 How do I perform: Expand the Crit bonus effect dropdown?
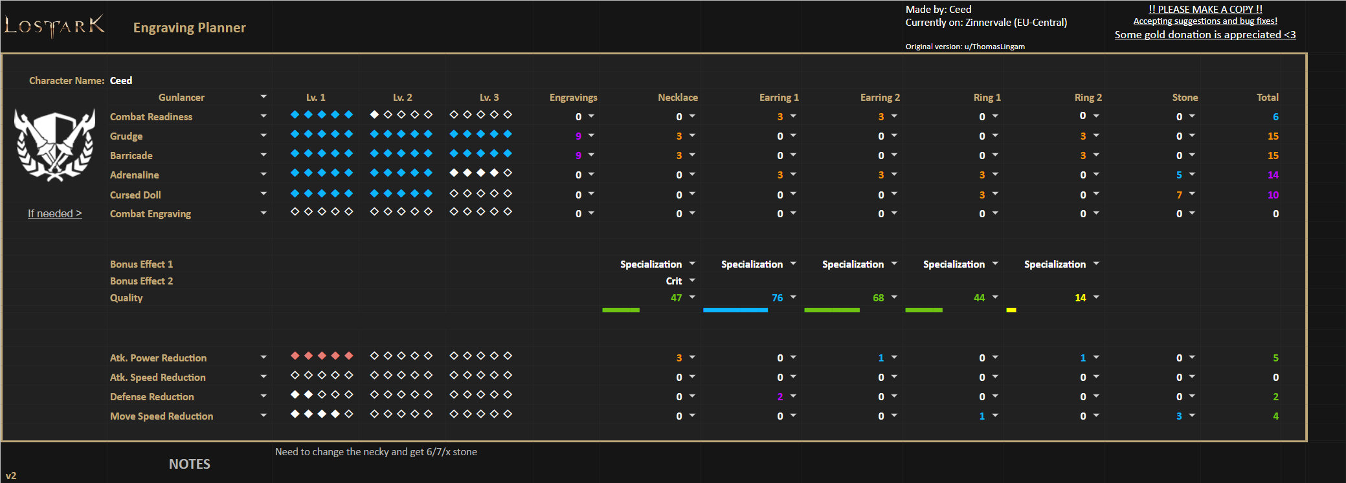pos(692,281)
